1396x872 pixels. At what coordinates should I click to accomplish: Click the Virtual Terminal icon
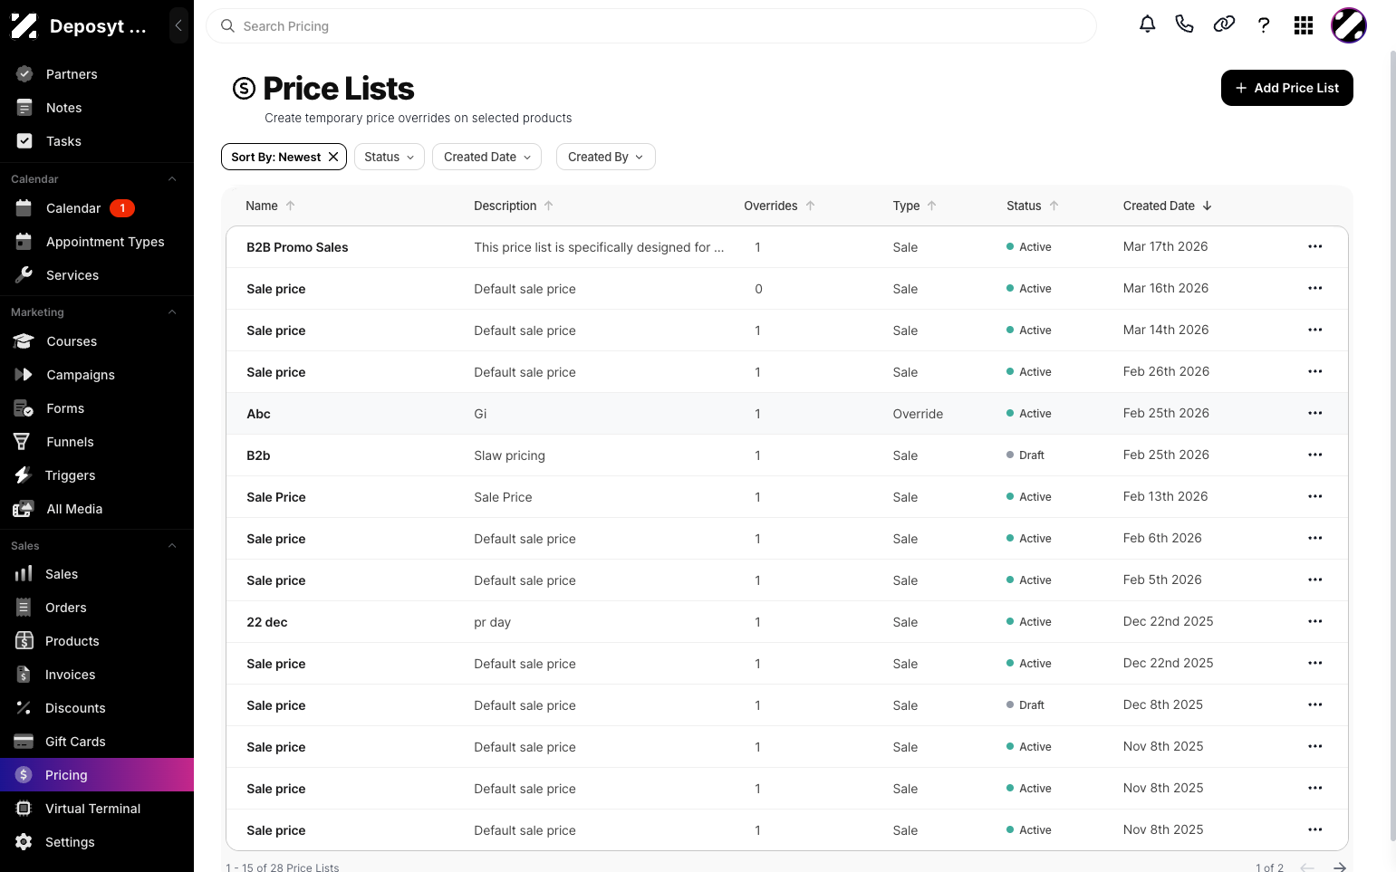(24, 809)
